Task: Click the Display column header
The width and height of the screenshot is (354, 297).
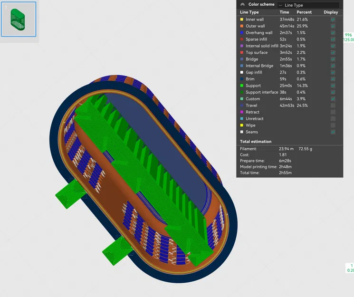Action: [x=331, y=12]
